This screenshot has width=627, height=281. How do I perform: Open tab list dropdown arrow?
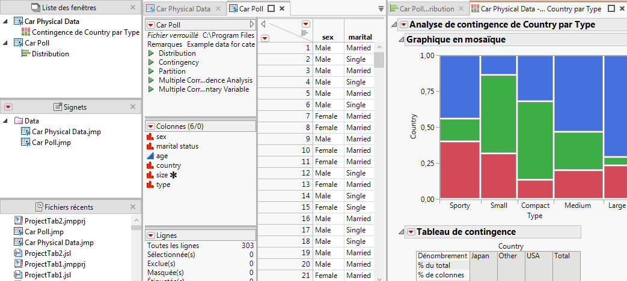click(381, 8)
